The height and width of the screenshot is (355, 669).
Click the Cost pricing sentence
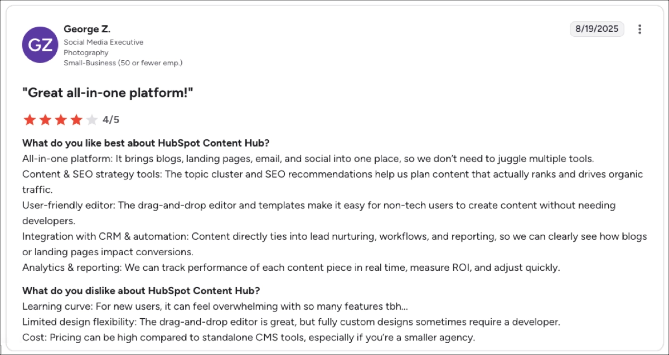tap(249, 337)
